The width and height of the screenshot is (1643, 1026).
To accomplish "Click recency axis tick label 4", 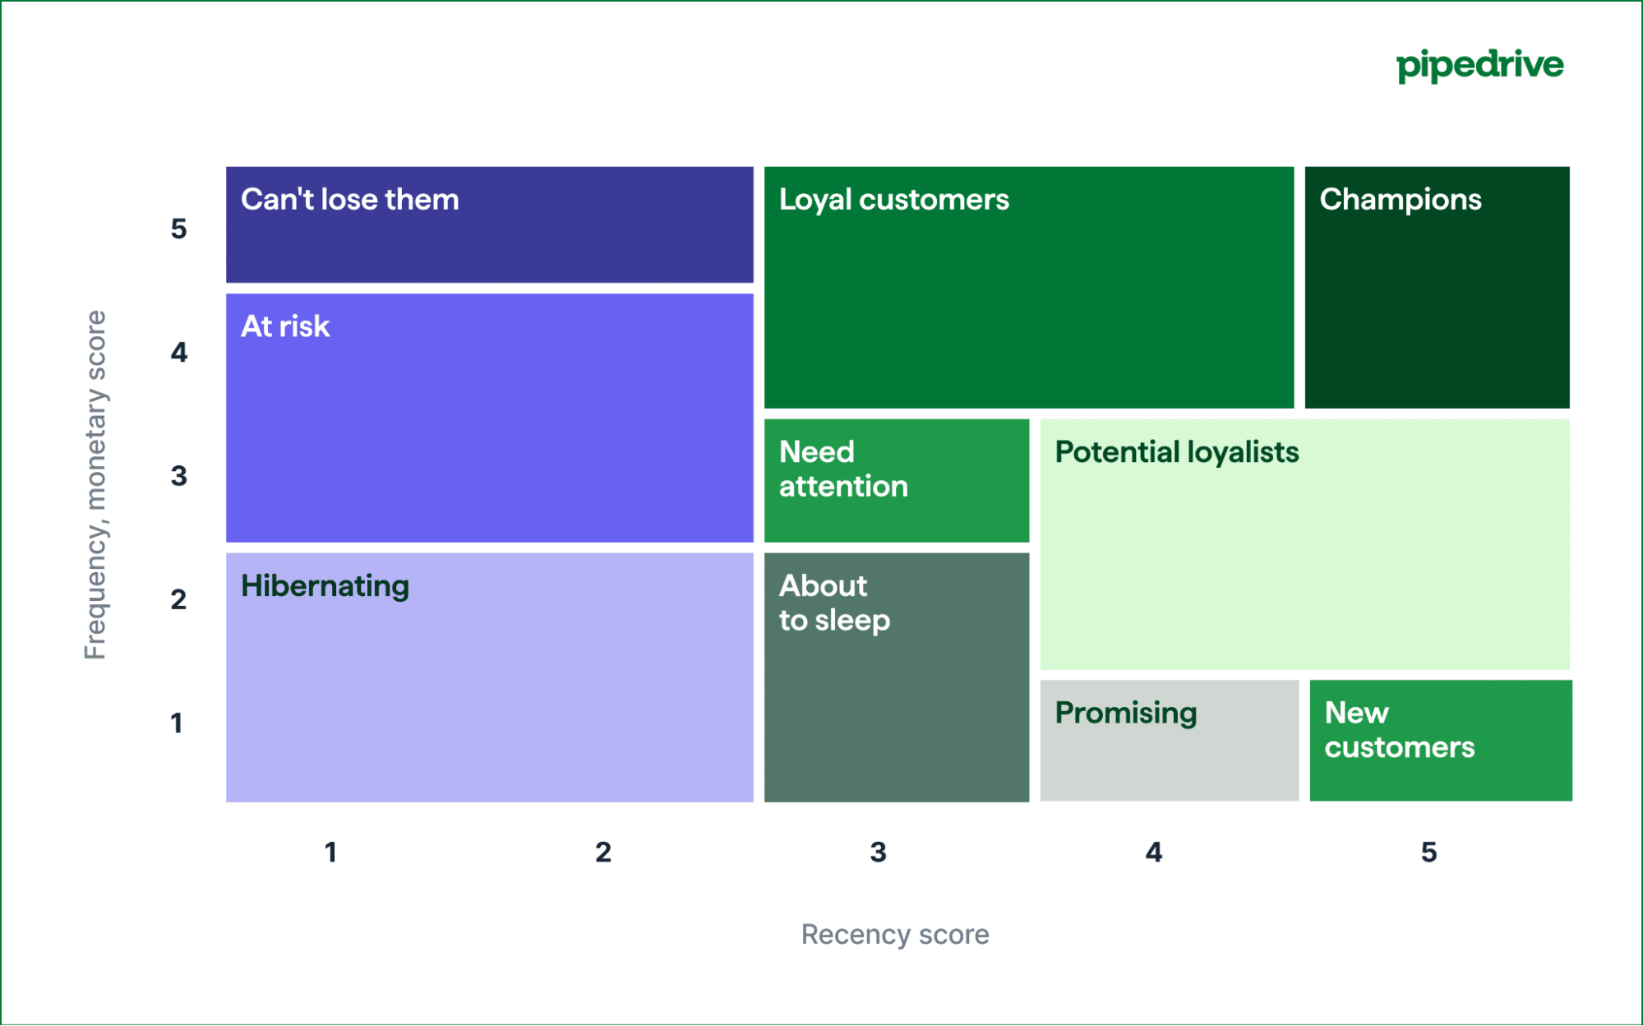I will coord(1153,852).
